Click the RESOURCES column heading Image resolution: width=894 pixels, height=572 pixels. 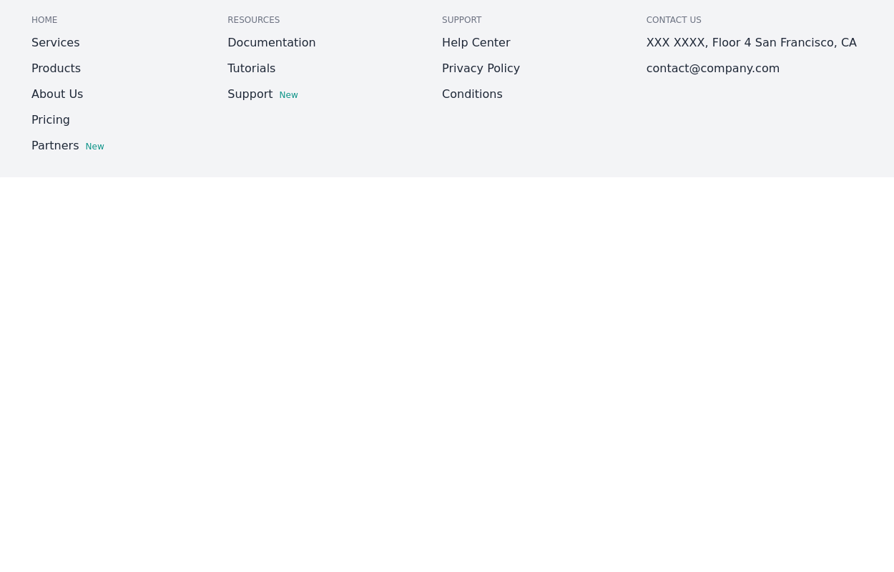click(x=253, y=20)
